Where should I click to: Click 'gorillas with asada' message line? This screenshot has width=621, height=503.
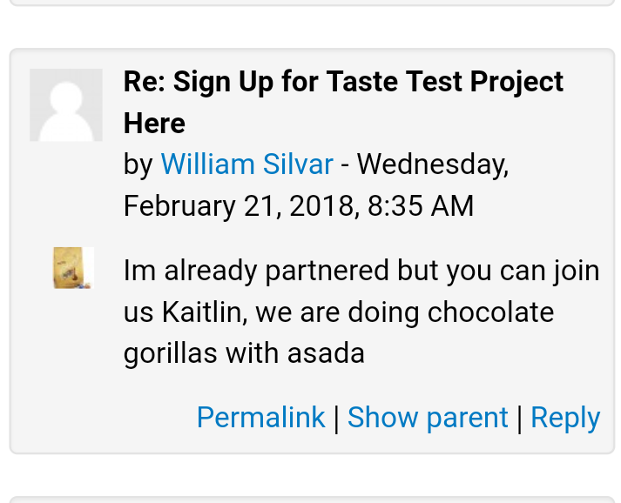click(244, 353)
